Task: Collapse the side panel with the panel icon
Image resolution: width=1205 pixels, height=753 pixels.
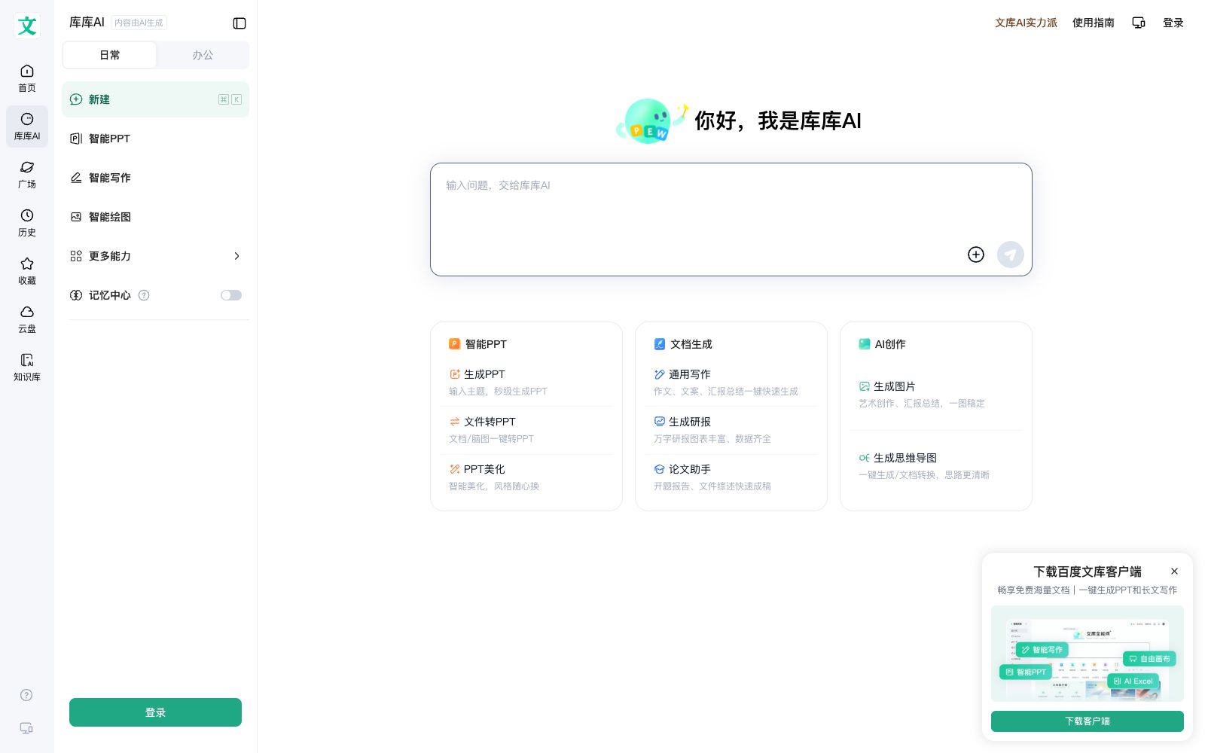Action: click(239, 23)
